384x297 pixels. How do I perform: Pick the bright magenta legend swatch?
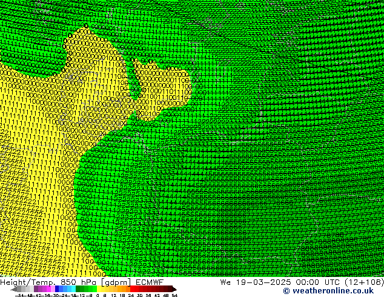coord(48,289)
